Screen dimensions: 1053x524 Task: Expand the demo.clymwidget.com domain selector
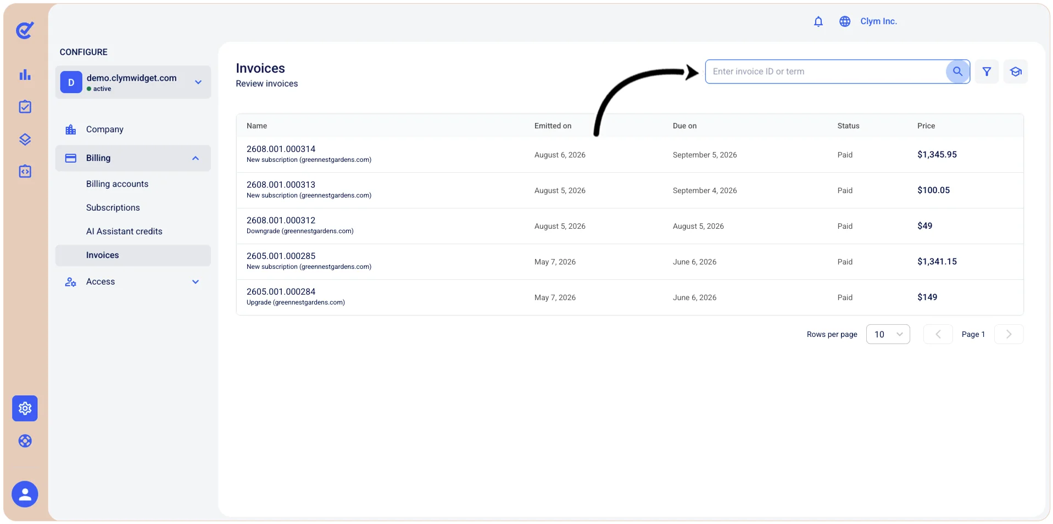(133, 82)
